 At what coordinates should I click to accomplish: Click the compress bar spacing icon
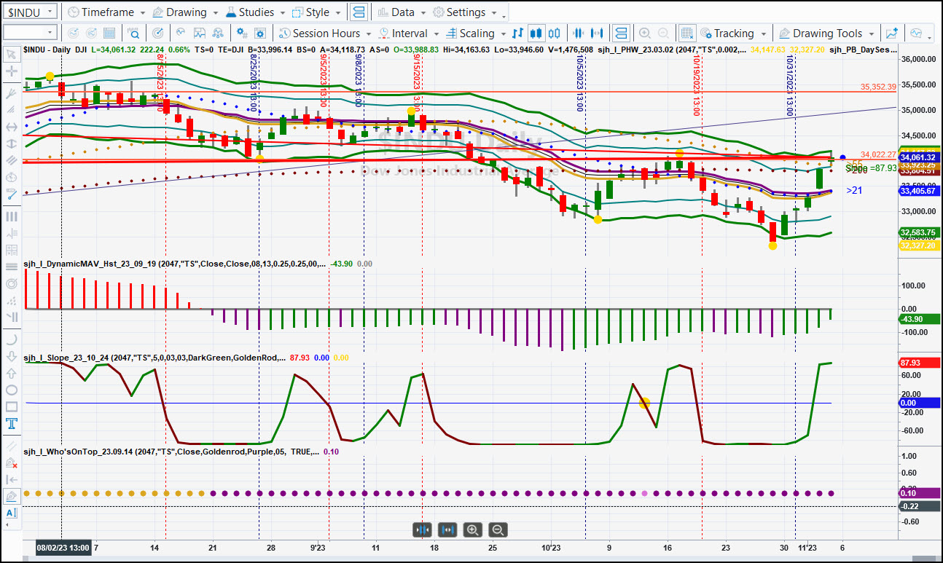coord(579,34)
